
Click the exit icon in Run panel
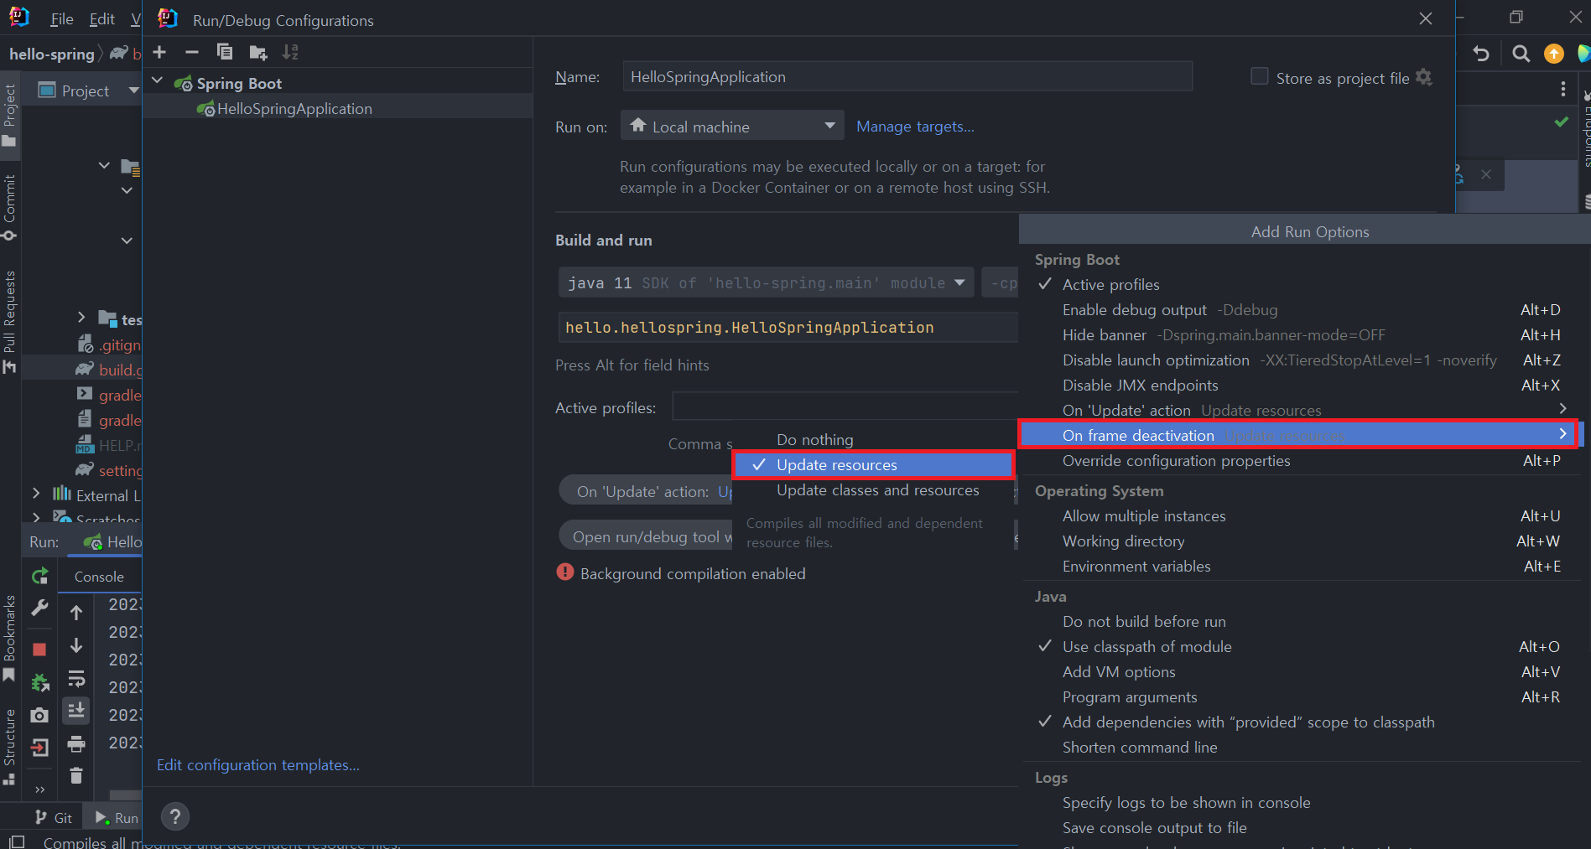[x=39, y=747]
